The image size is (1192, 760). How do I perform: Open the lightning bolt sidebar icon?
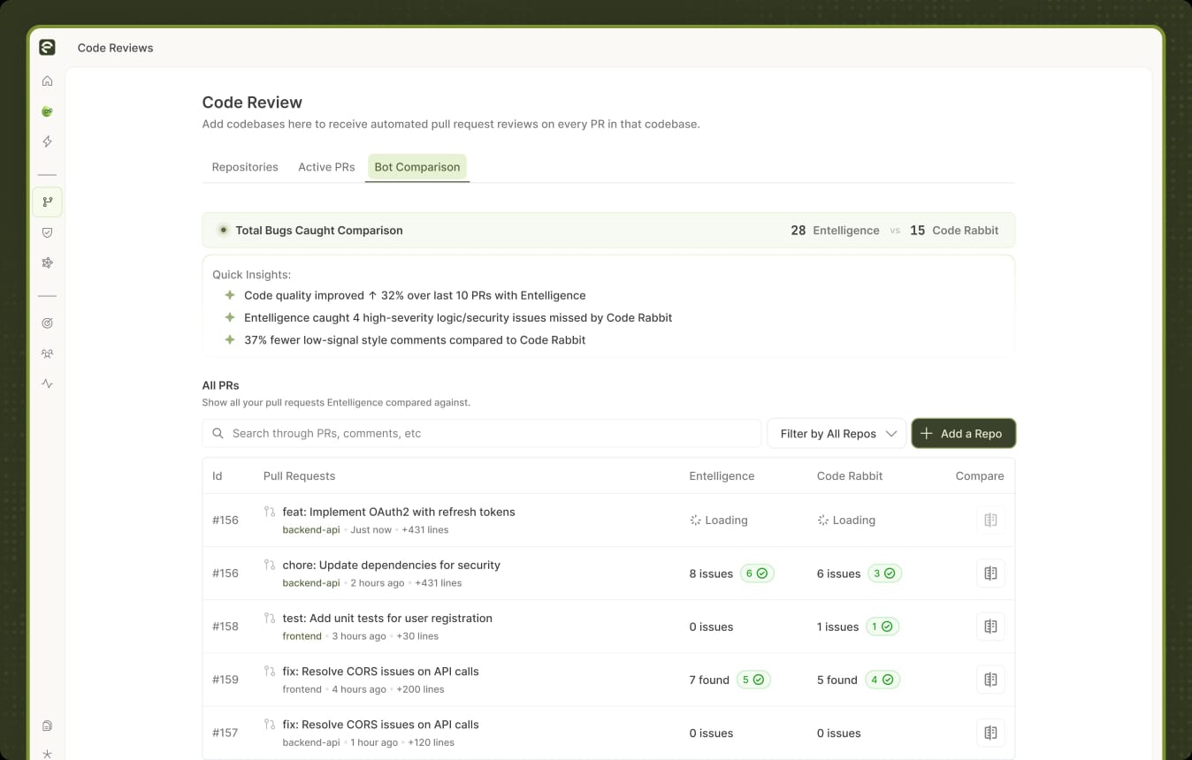[48, 141]
